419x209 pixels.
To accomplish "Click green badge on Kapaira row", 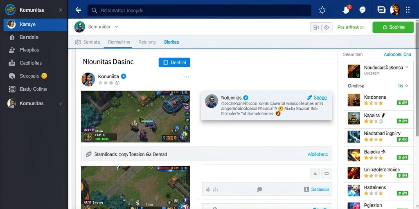I will [403, 121].
